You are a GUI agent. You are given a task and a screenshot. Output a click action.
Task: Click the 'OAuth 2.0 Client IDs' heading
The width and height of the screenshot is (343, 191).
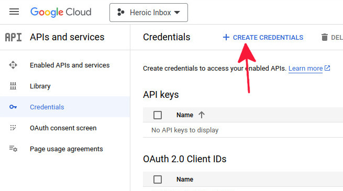click(x=185, y=159)
